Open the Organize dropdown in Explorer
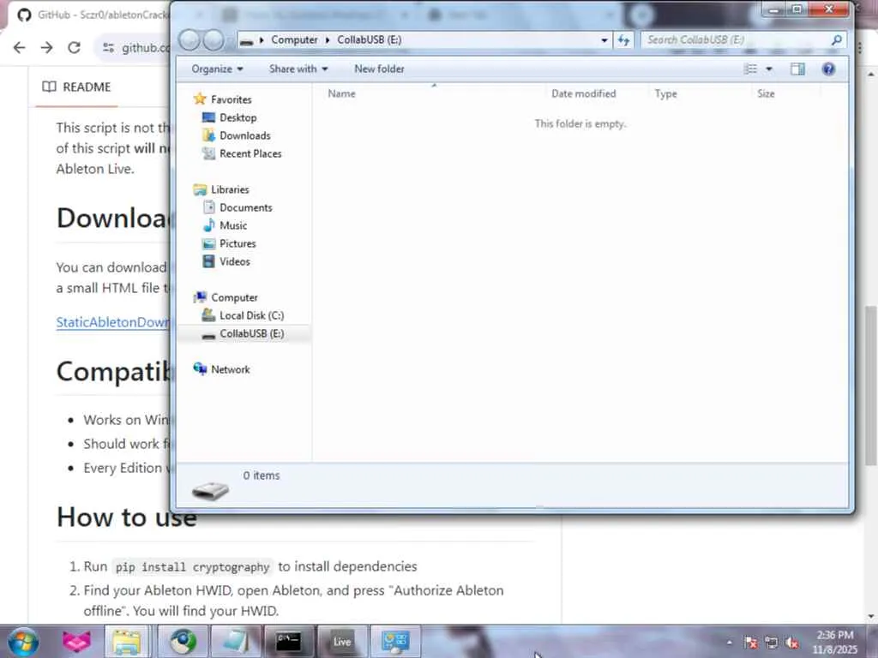Screen dimensions: 878x658 click(217, 69)
